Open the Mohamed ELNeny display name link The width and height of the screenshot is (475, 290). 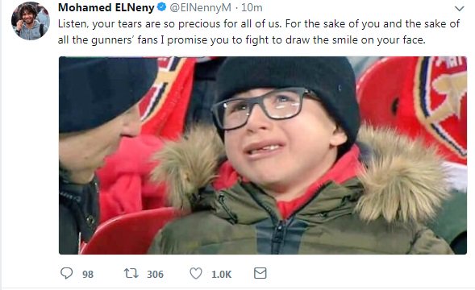tap(106, 7)
